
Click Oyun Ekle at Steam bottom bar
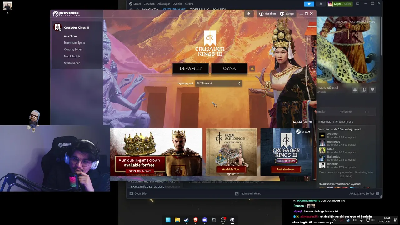(138, 193)
